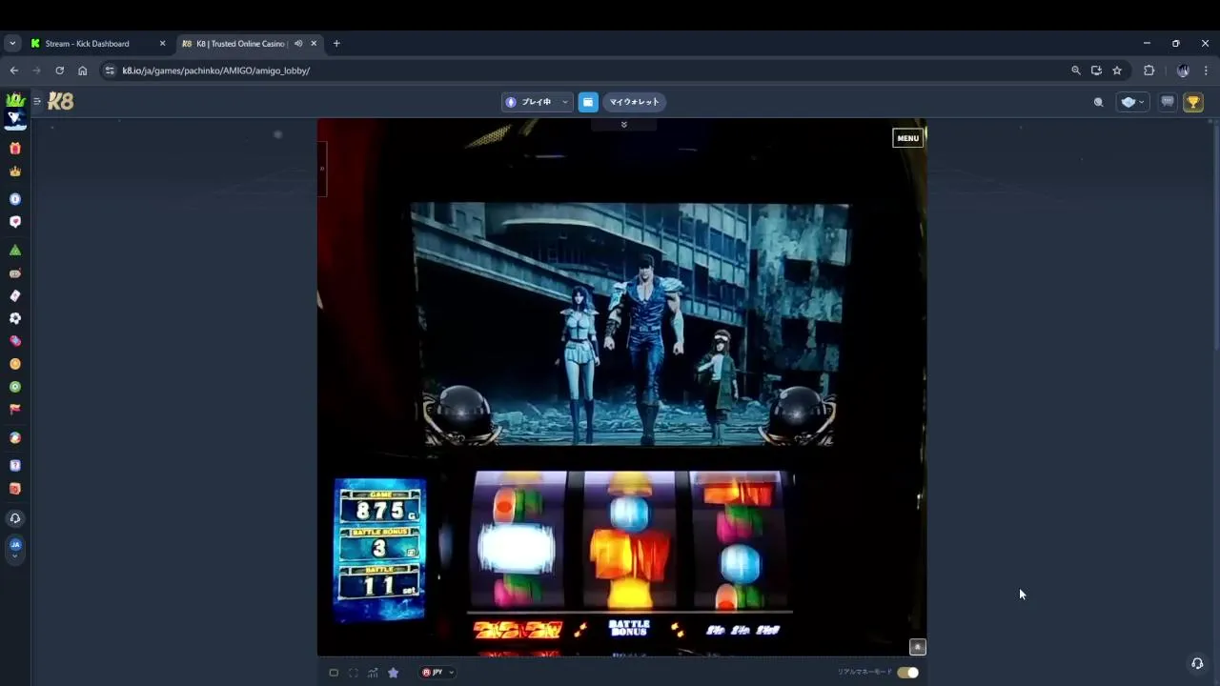Toggle the リアルマネーモード switch

pos(907,673)
